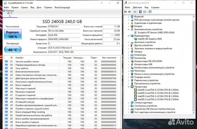The height and width of the screenshot is (129, 197).
Task: Click the Число включений value 22 раз
Action: point(112,39)
